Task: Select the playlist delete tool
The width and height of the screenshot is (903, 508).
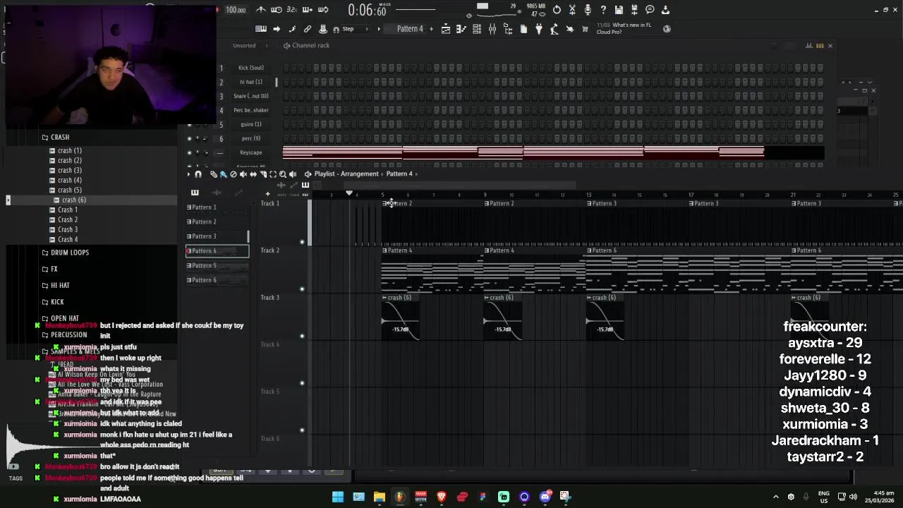Action: point(234,174)
